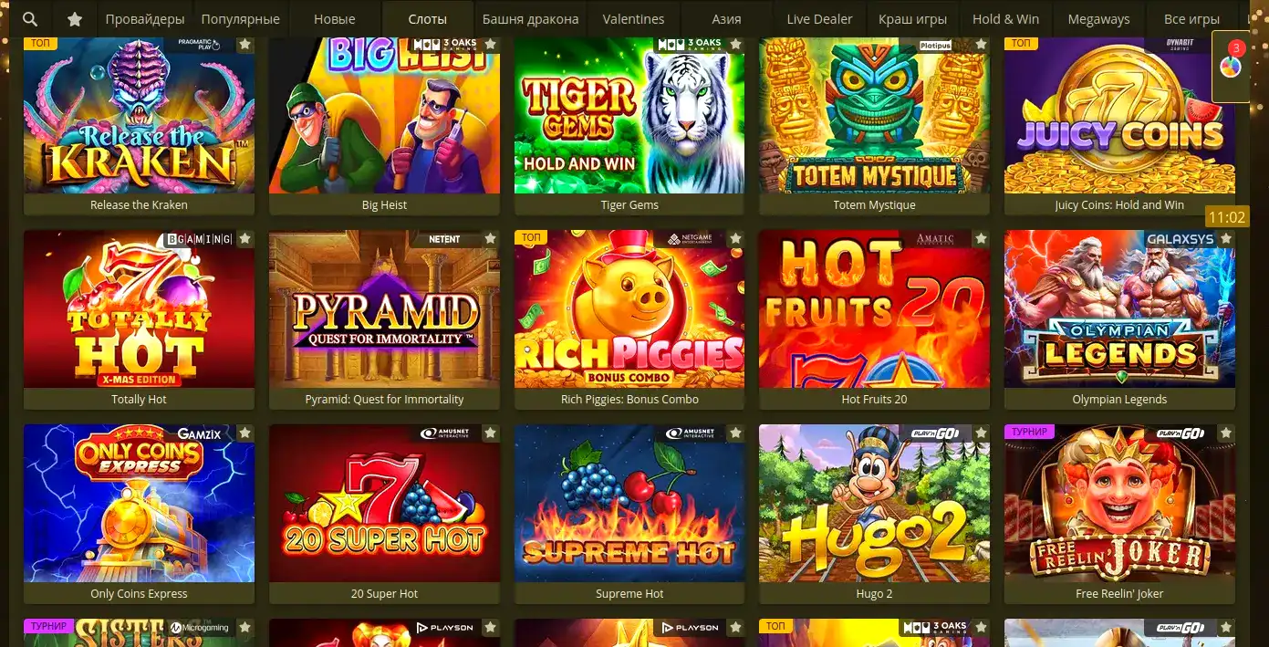1269x647 pixels.
Task: Click the Free Reelin' Joker title
Action: (1119, 593)
